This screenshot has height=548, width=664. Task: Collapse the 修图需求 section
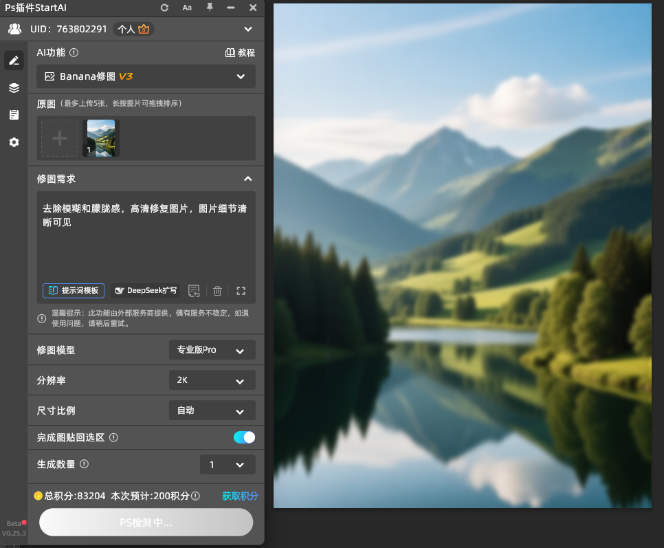pyautogui.click(x=248, y=179)
